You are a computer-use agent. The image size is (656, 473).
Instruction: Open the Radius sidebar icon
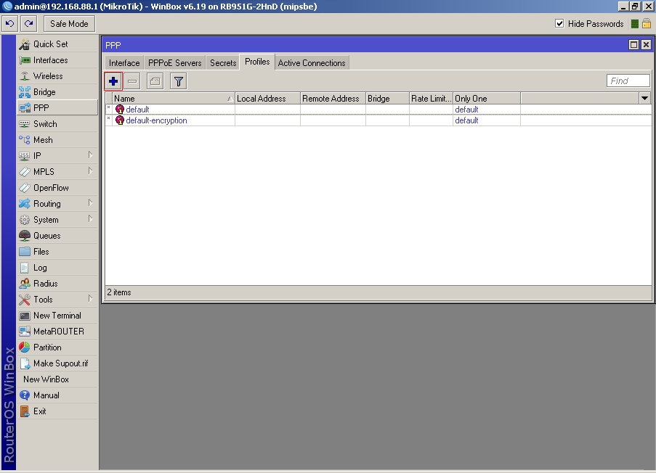point(25,284)
